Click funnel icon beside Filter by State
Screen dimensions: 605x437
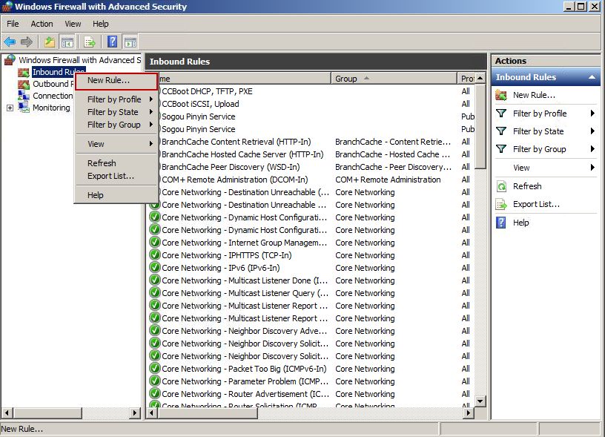click(501, 131)
